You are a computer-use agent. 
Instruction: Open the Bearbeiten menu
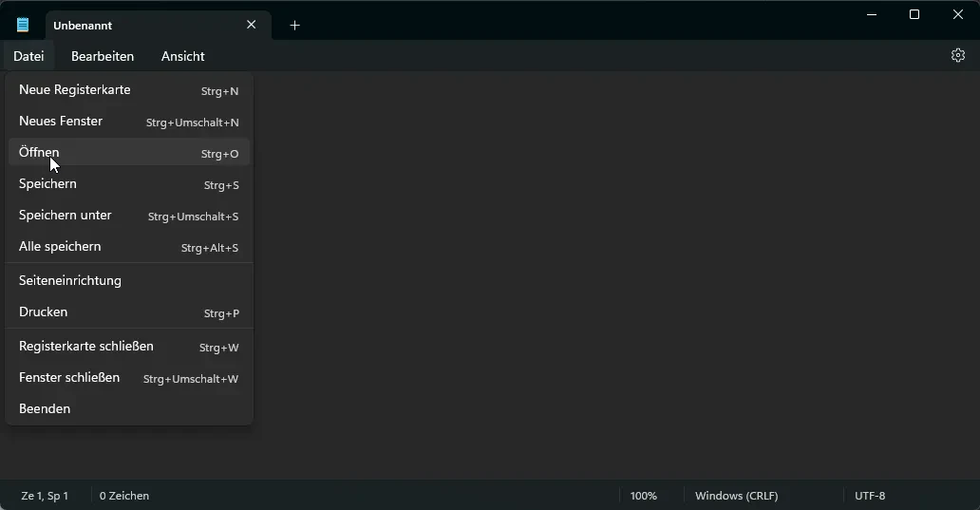(103, 56)
